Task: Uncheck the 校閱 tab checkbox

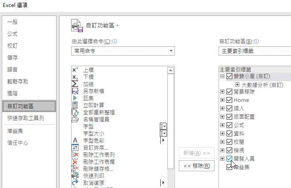Action: pos(229,142)
